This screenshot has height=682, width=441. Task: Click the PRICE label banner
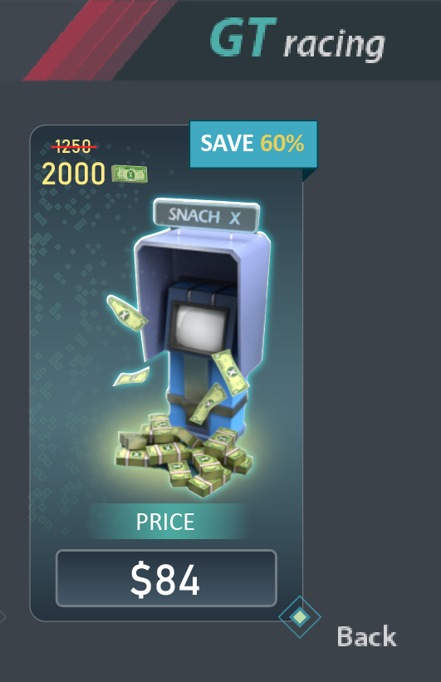pyautogui.click(x=168, y=522)
